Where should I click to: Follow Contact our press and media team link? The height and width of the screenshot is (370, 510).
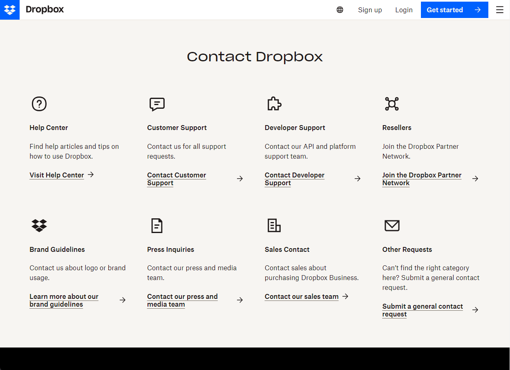click(182, 300)
